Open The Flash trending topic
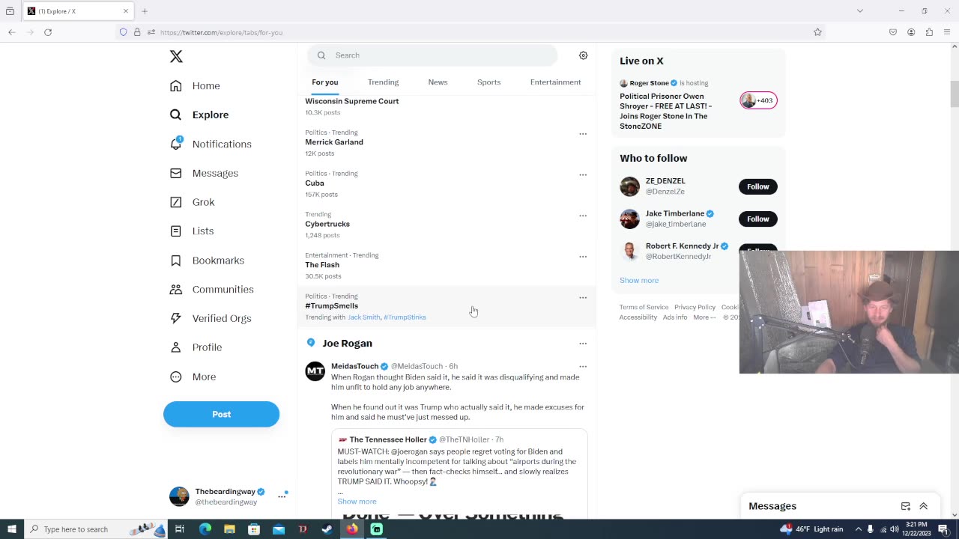This screenshot has width=959, height=539. point(322,265)
